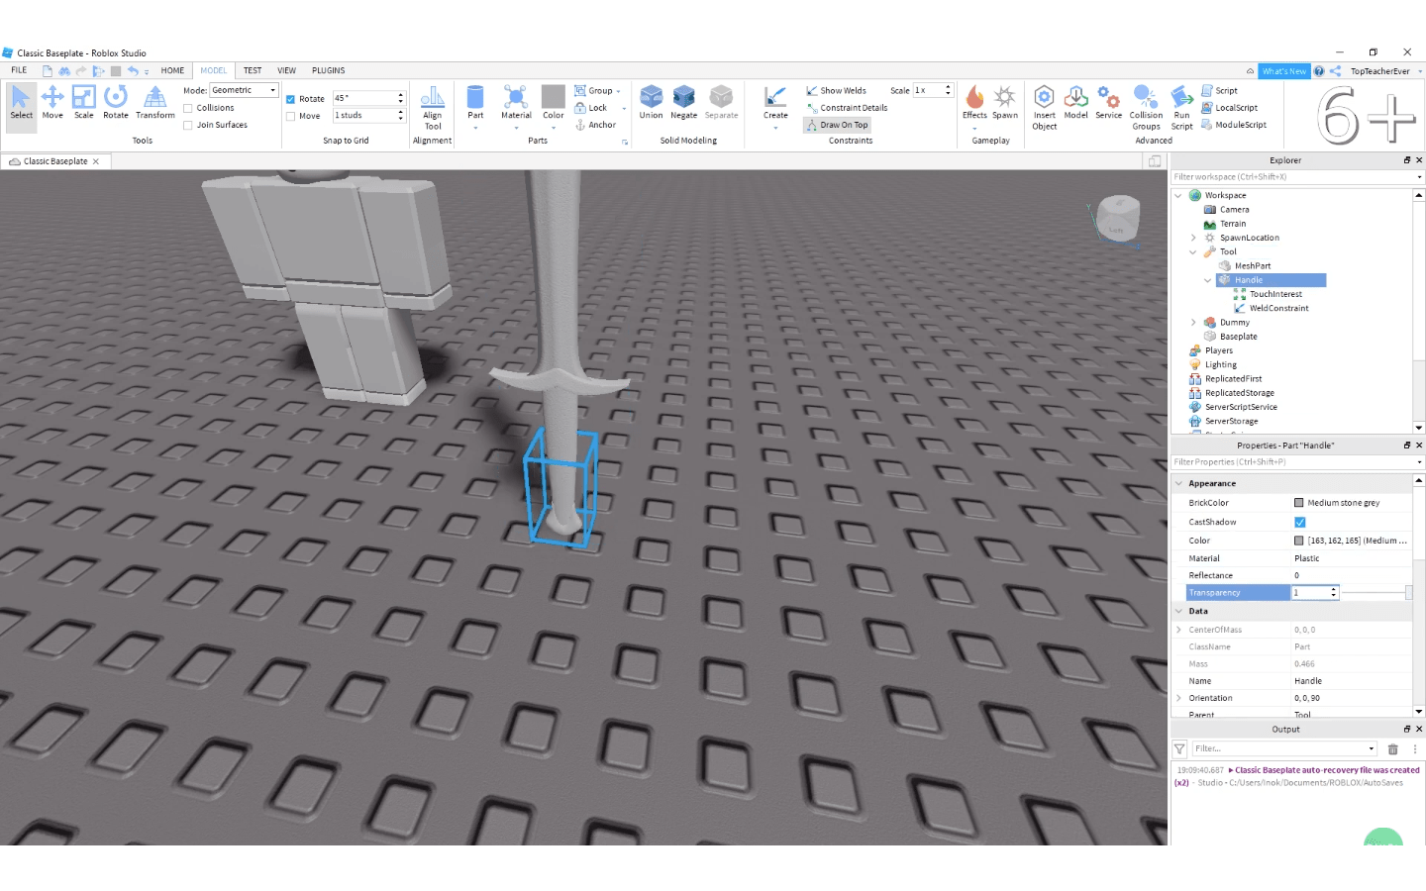Open the Group dropdown arrow
Screen dimensions: 1426x891
[x=619, y=91]
